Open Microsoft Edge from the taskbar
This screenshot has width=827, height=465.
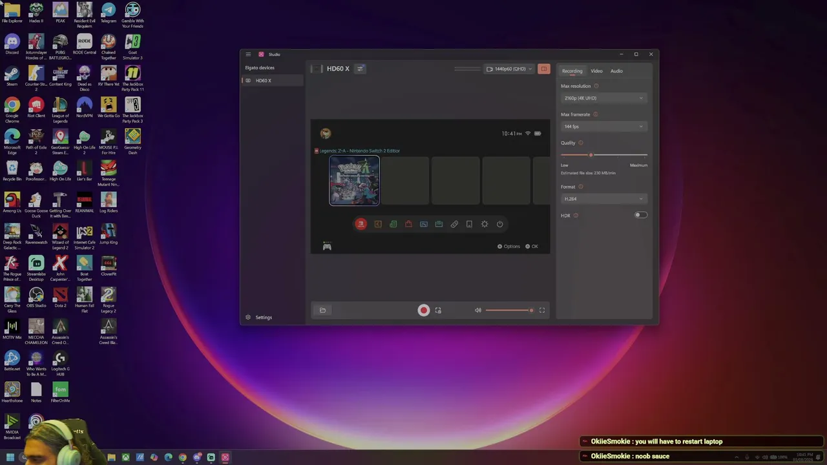pos(168,458)
